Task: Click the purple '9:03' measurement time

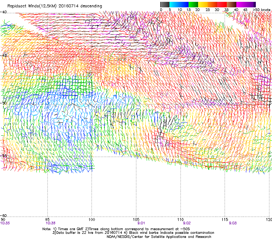Action: (x=233, y=223)
